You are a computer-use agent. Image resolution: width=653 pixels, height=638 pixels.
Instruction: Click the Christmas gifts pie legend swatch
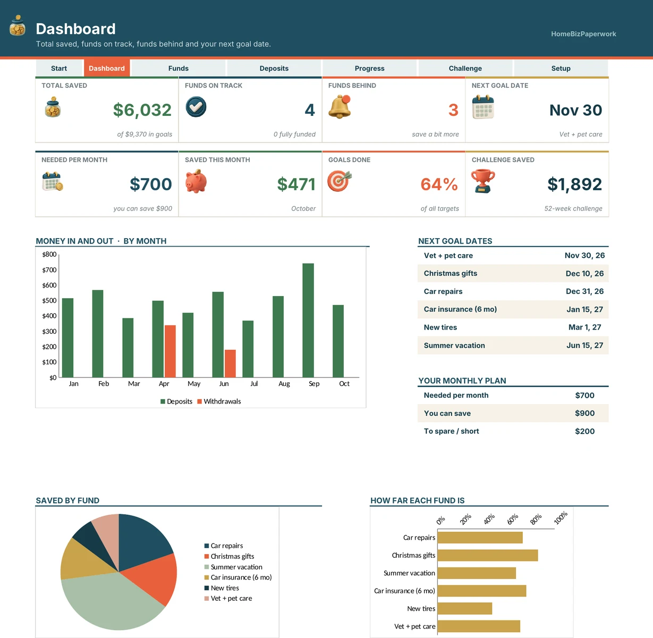click(207, 557)
